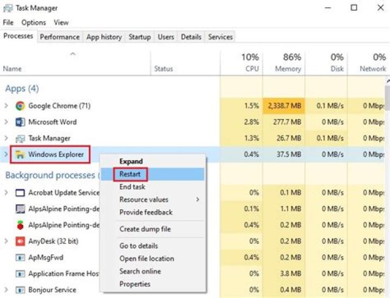The width and height of the screenshot is (390, 298).
Task: Click Word's 277.7 MB memory cell
Action: pos(284,122)
